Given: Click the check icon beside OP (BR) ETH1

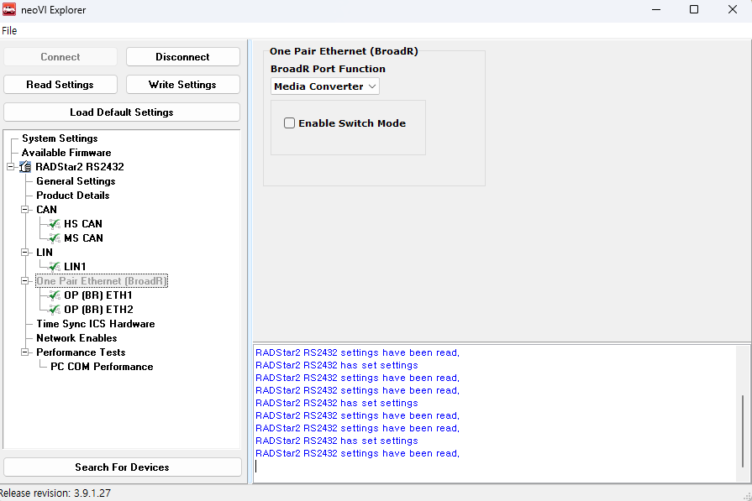Looking at the screenshot, I should (x=55, y=295).
